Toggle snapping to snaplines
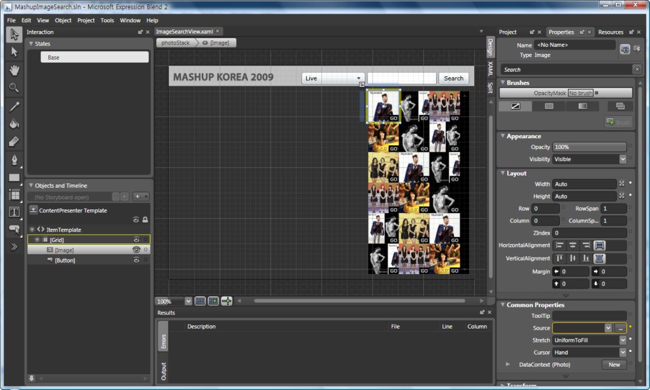The image size is (650, 390). click(227, 301)
